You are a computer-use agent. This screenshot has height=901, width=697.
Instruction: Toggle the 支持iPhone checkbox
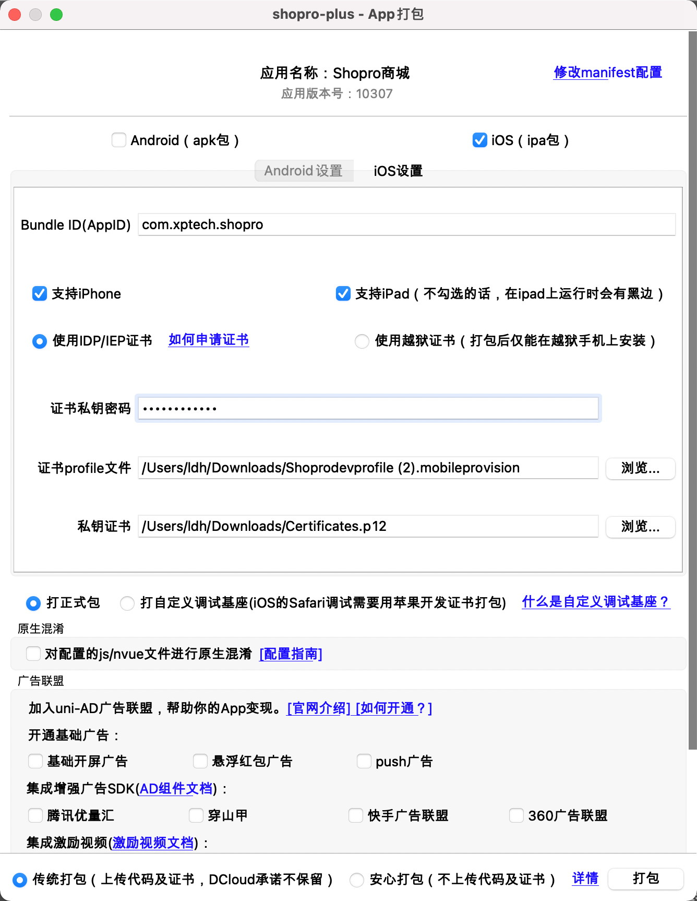40,293
